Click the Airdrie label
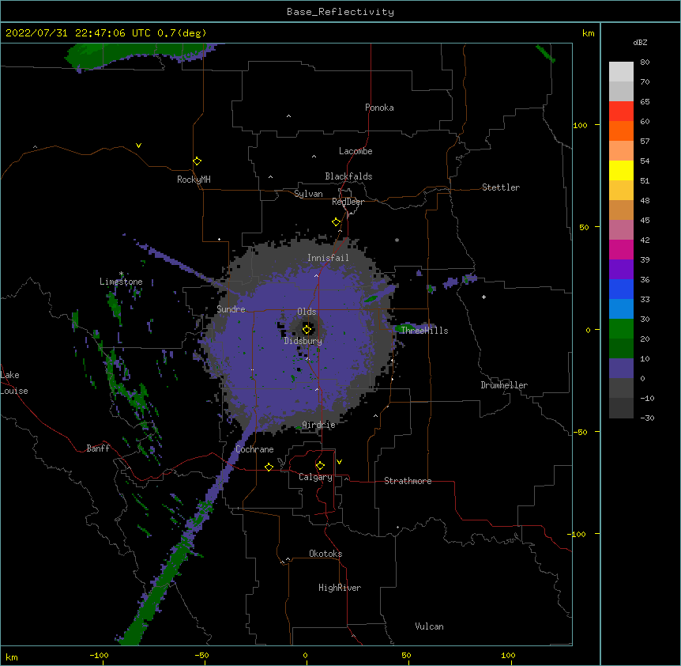Viewport: 681px width, 666px height. (x=318, y=425)
